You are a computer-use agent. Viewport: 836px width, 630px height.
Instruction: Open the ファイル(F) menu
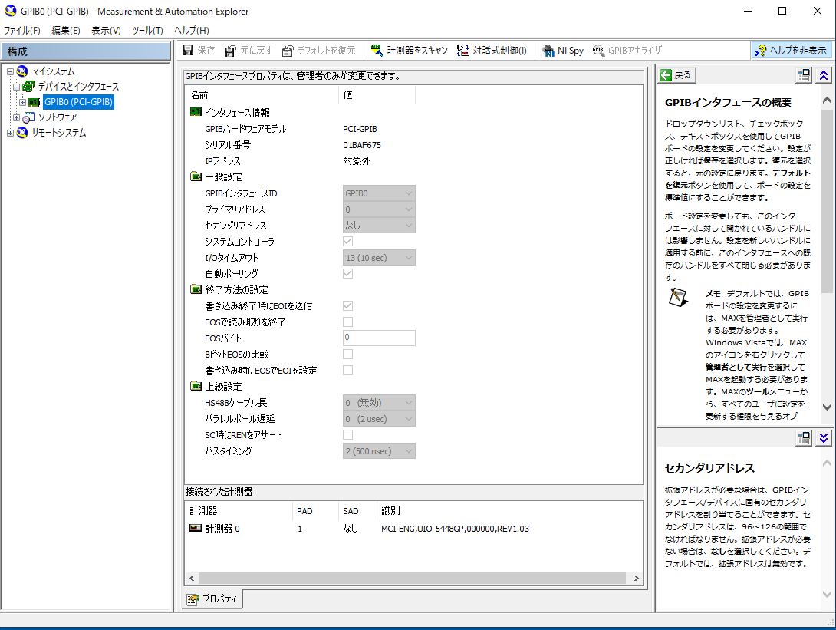22,31
